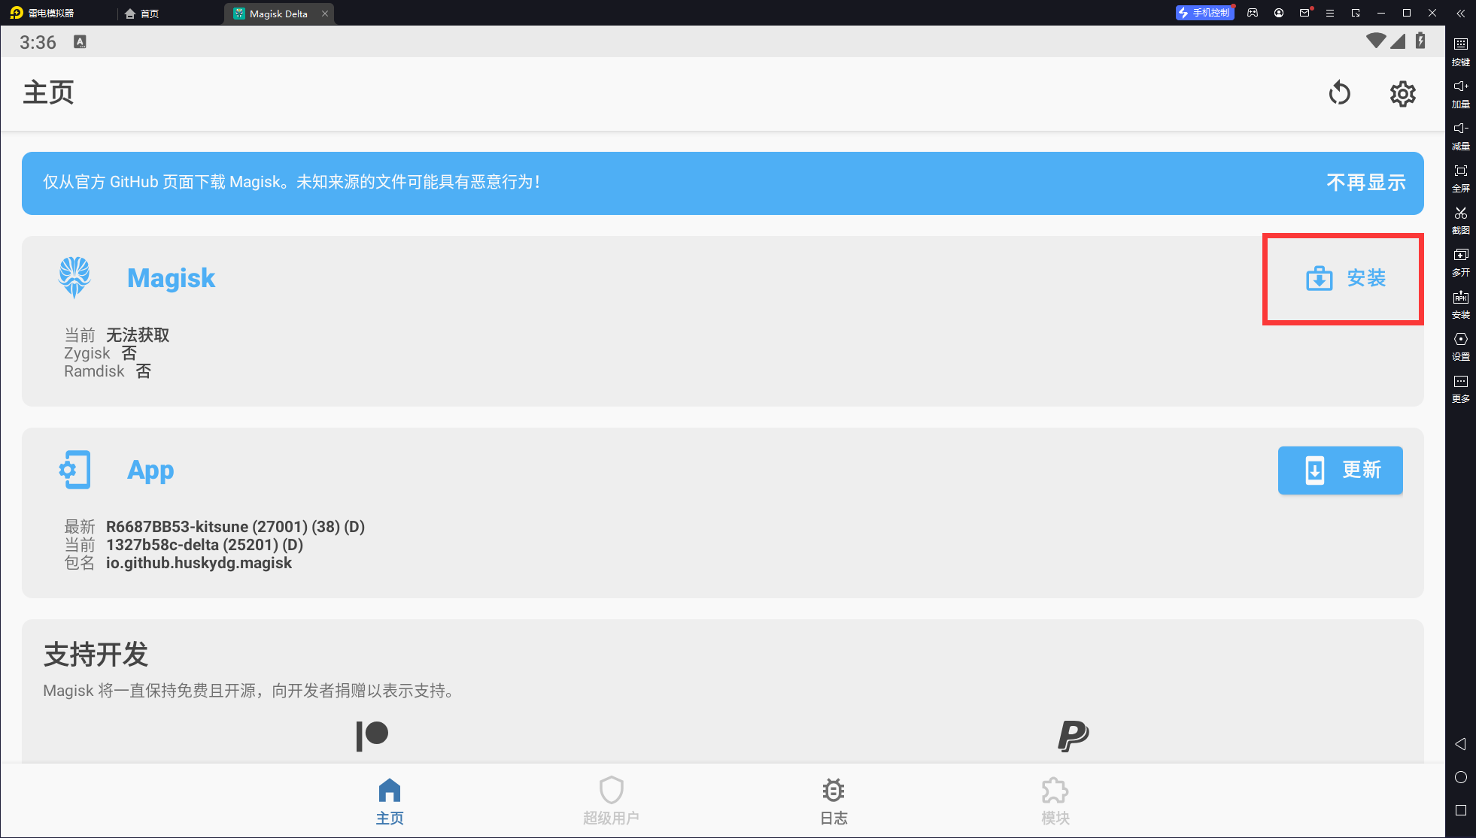Go to emulator 首页 home tab
The image size is (1476, 838).
pyautogui.click(x=142, y=14)
